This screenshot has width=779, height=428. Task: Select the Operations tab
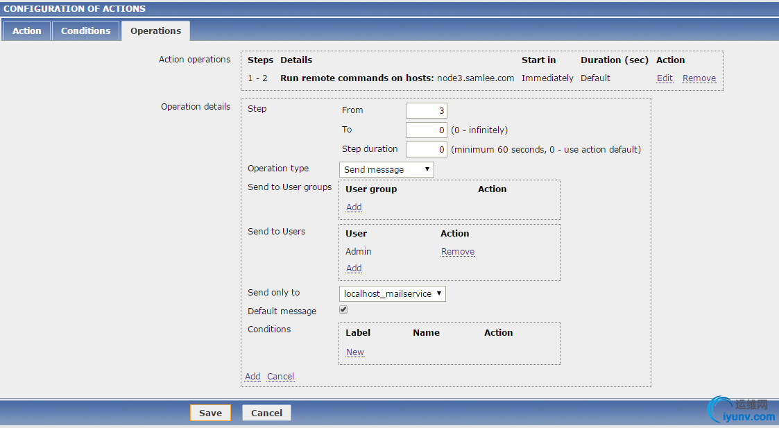pyautogui.click(x=155, y=31)
